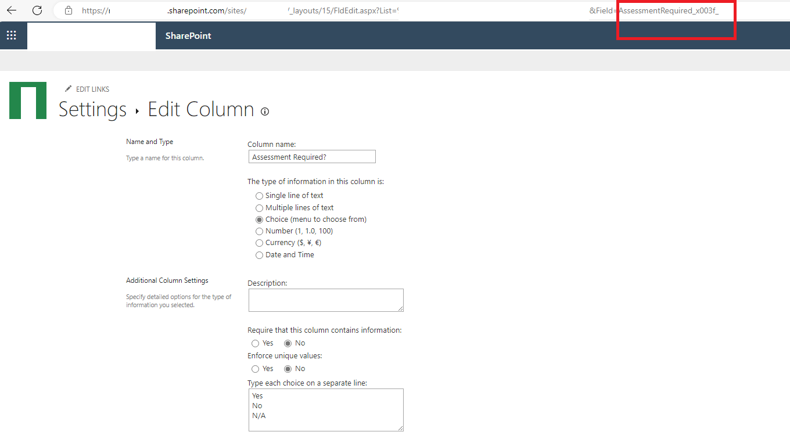Click the choices text area
This screenshot has height=439, width=790.
(326, 410)
